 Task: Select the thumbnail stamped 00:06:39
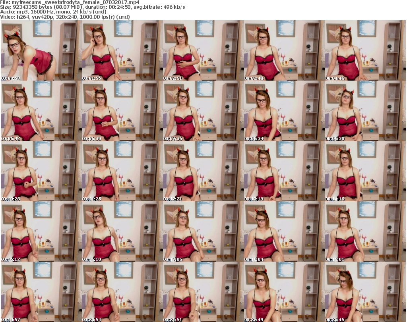tap(122, 111)
